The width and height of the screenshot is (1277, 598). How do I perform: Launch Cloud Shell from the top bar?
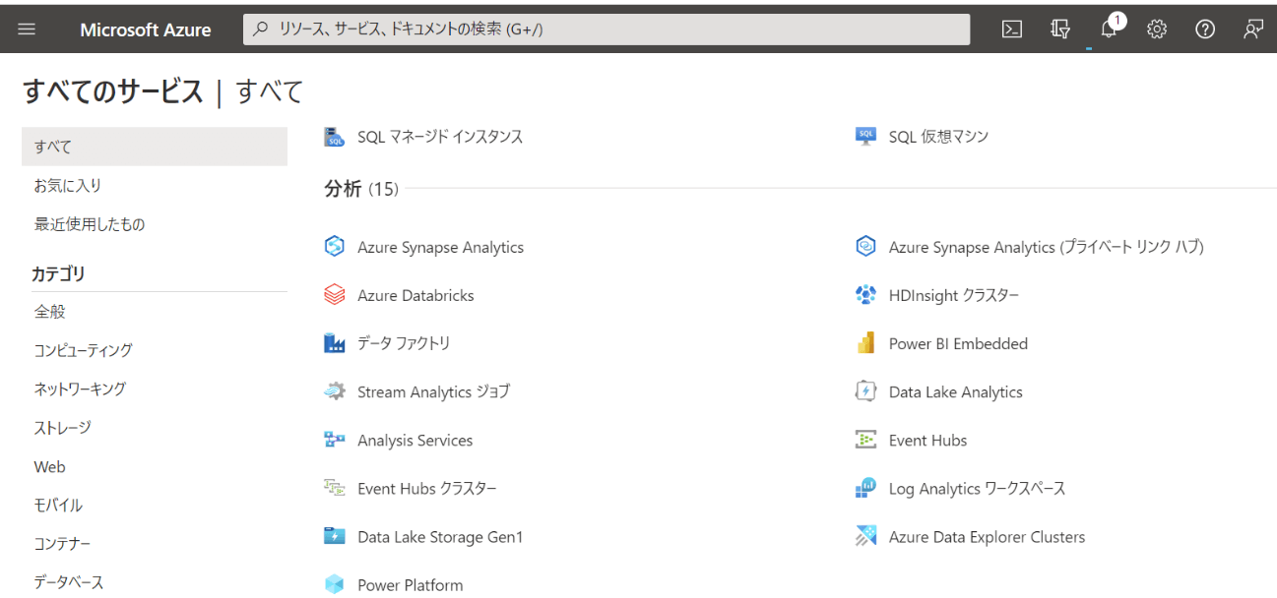point(1011,30)
